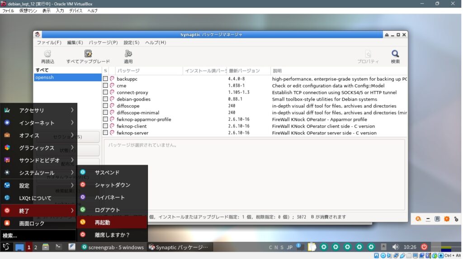Choose 離席しますか？ from the leave submenu
The image size is (463, 259).
point(112,235)
